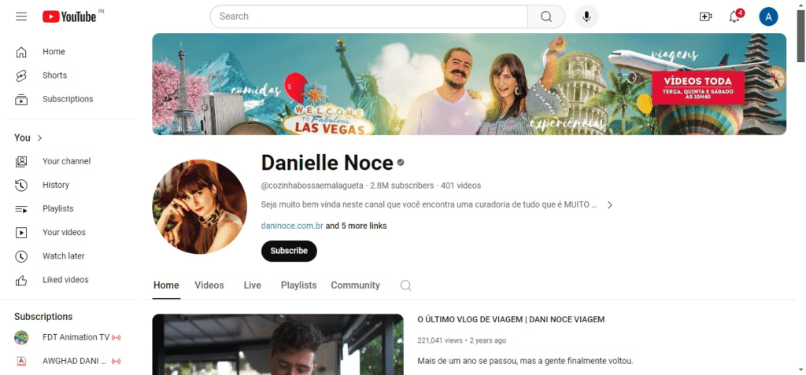Open FDT Animation TV channel avatar
This screenshot has width=806, height=375.
coord(21,337)
